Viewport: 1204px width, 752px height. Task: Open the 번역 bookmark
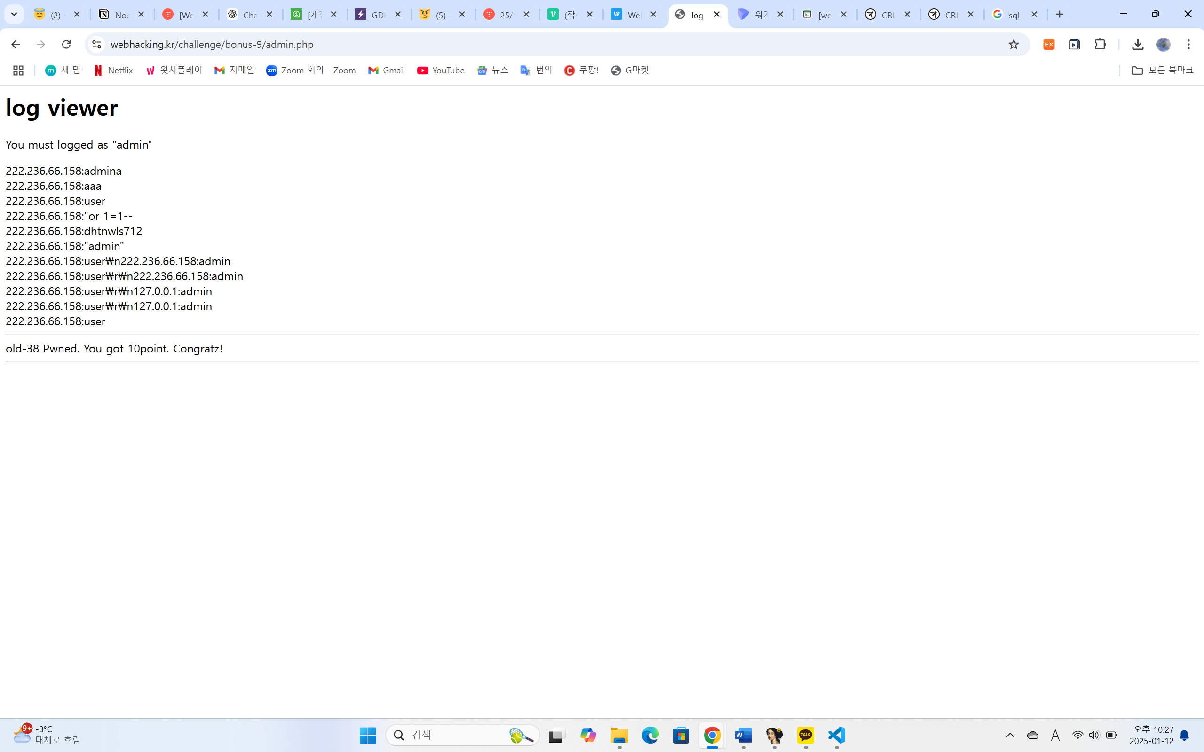pyautogui.click(x=536, y=70)
